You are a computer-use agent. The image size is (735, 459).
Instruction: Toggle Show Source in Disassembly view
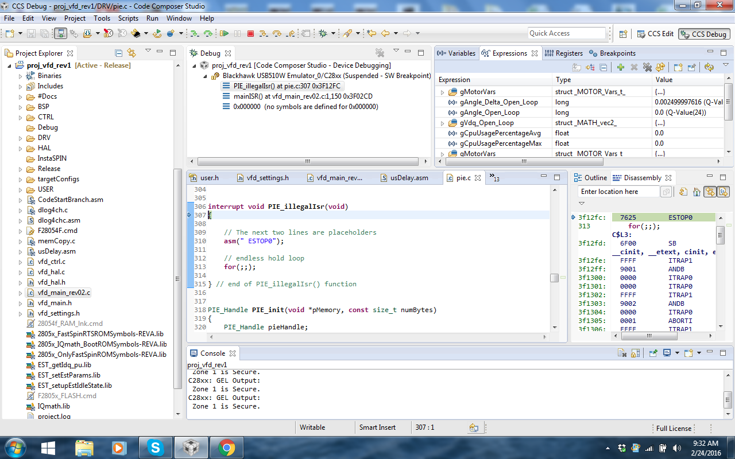(x=723, y=192)
